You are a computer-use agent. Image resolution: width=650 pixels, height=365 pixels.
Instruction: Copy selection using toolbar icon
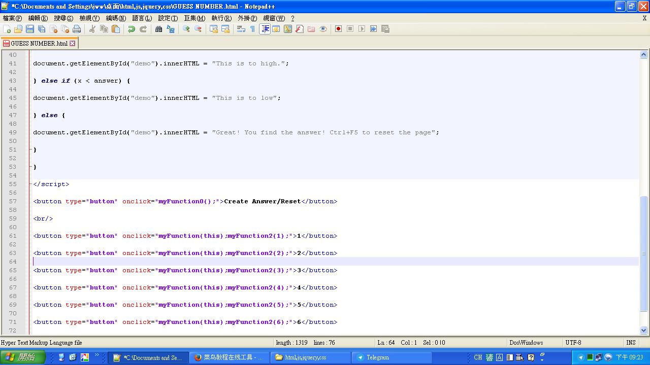[x=104, y=29]
